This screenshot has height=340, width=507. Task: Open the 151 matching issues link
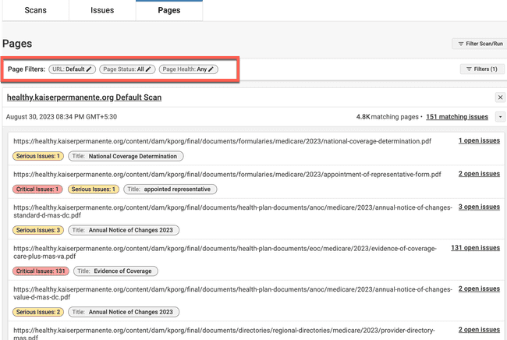[x=457, y=117]
